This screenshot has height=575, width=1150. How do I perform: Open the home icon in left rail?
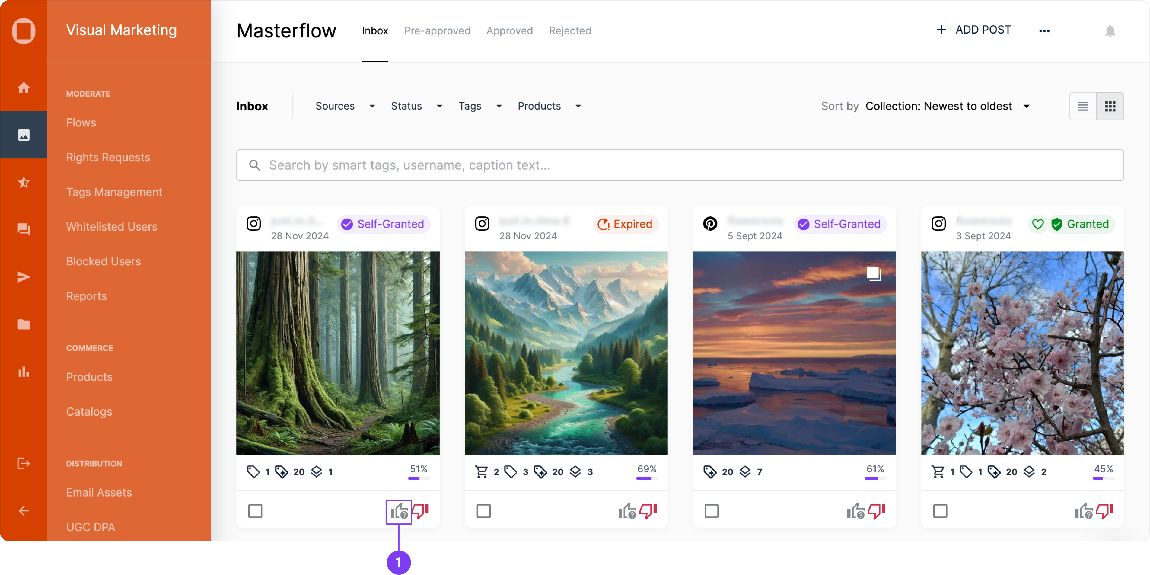(24, 88)
